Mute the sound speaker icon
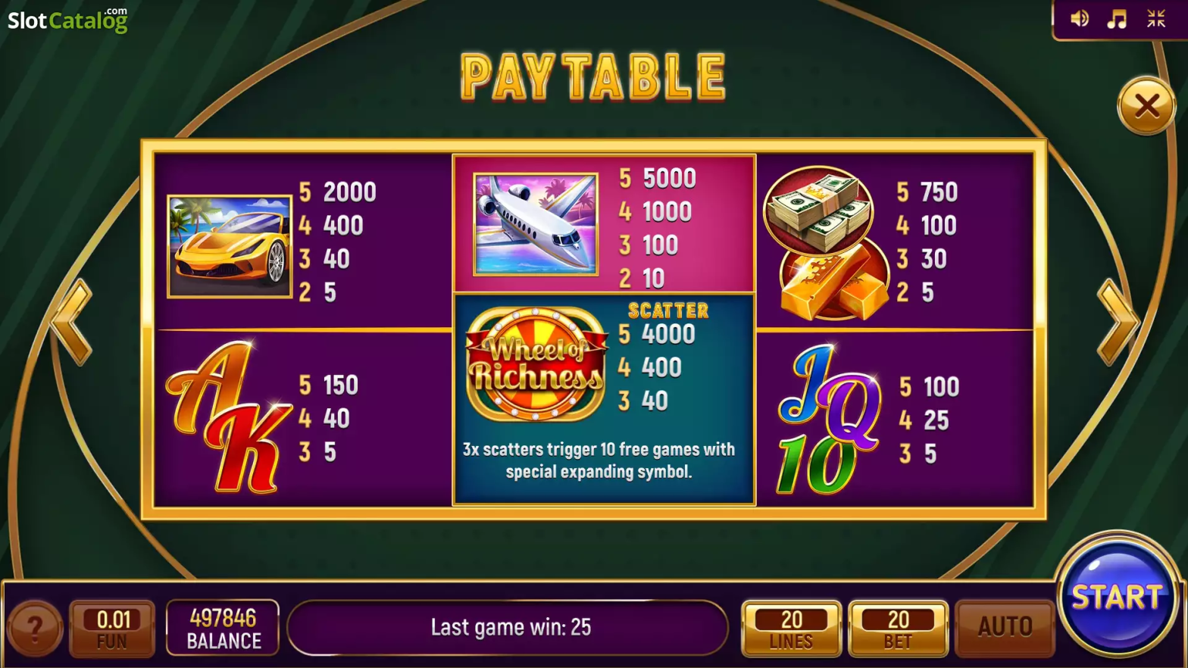1188x668 pixels. (x=1080, y=19)
